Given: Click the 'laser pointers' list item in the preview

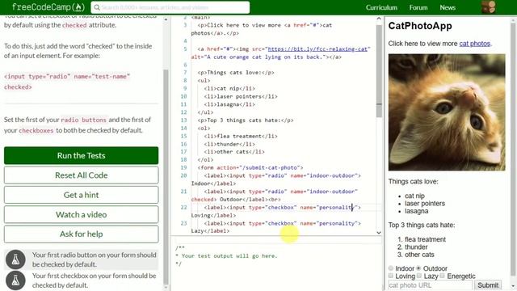Looking at the screenshot, I should point(425,204).
